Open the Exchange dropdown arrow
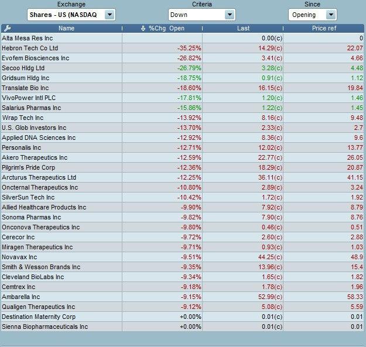366x347 pixels. coord(110,15)
